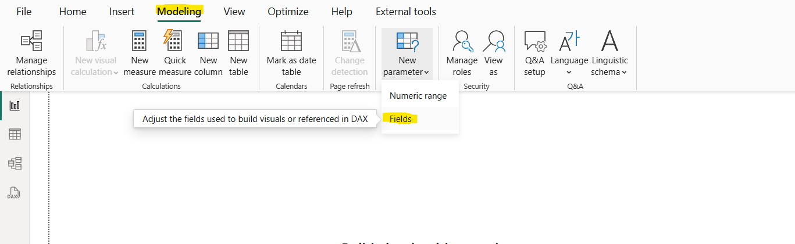Switch to Report view in sidebar
795x244 pixels.
tap(15, 106)
